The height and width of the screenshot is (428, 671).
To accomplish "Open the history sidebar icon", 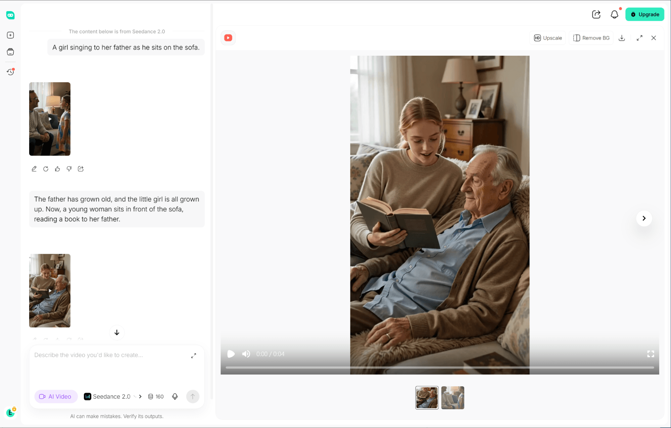I will click(x=10, y=72).
